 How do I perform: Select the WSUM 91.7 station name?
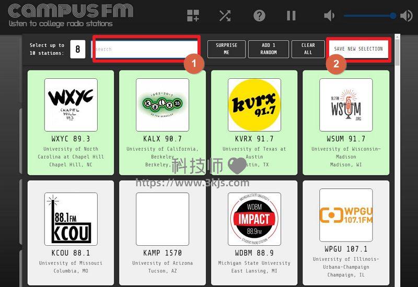pyautogui.click(x=346, y=139)
